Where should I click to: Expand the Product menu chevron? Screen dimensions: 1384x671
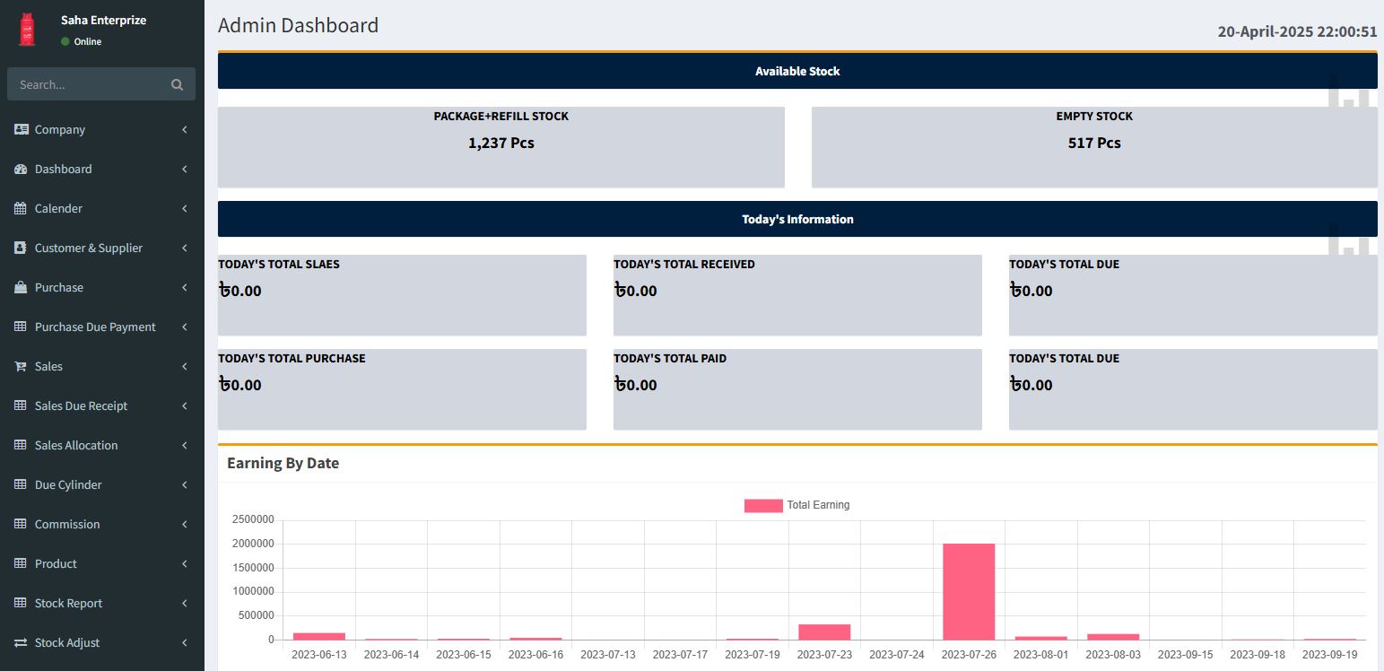[185, 564]
